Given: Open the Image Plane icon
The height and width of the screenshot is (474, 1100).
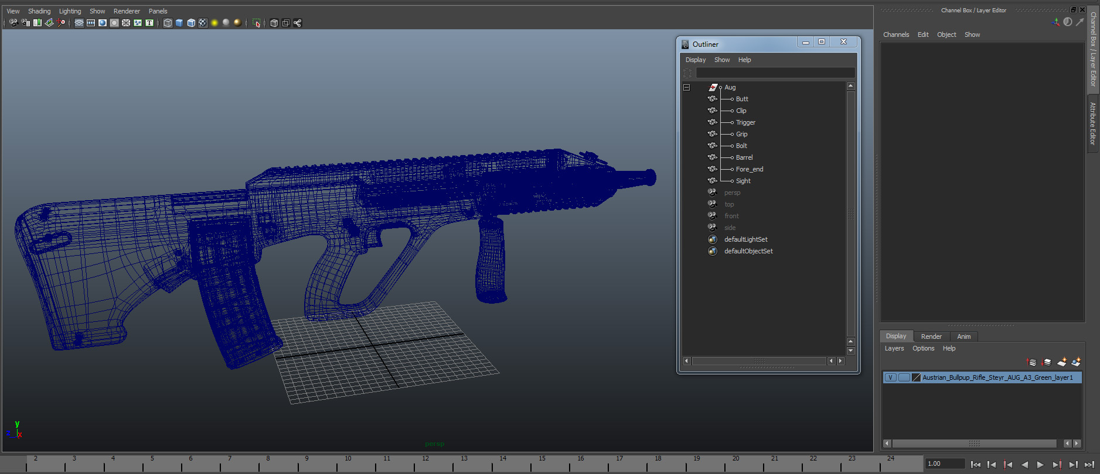Looking at the screenshot, I should pos(49,23).
